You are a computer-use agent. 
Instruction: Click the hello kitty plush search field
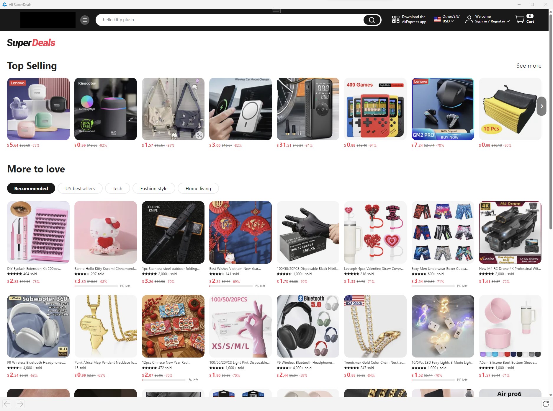point(230,20)
